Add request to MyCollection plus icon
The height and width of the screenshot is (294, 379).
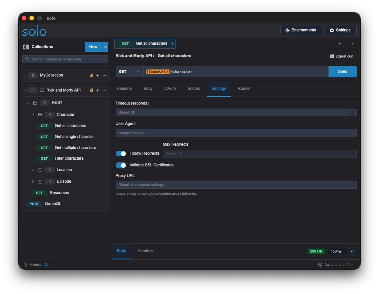pyautogui.click(x=97, y=76)
